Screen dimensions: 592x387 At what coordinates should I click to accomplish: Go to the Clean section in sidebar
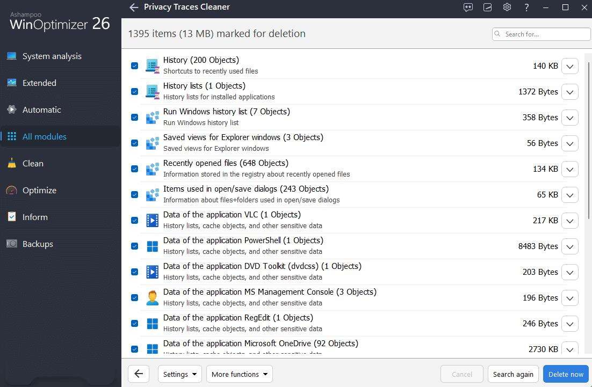click(33, 164)
